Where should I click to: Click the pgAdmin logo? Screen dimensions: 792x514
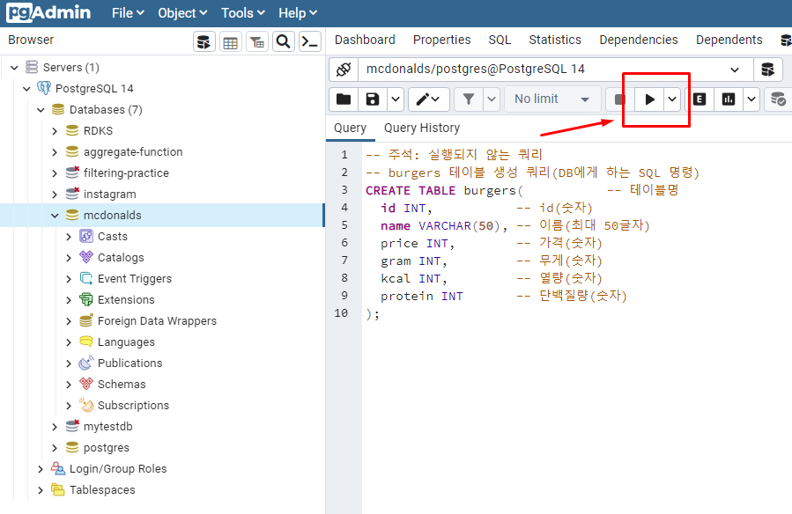48,12
